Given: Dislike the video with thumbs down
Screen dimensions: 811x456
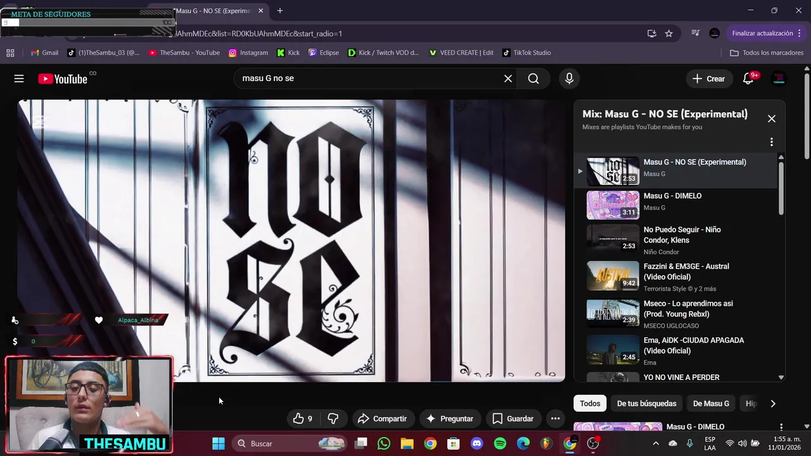Looking at the screenshot, I should click(x=333, y=419).
